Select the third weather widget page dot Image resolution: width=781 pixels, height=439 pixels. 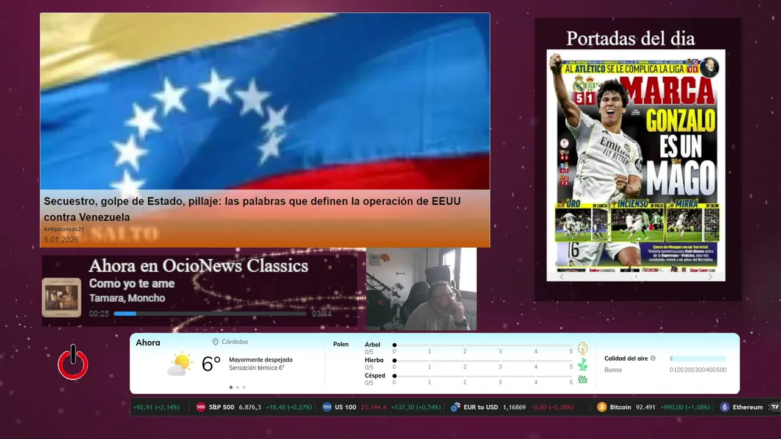coord(244,387)
